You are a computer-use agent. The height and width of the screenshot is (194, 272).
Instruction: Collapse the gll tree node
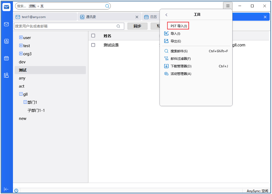pos(21,94)
